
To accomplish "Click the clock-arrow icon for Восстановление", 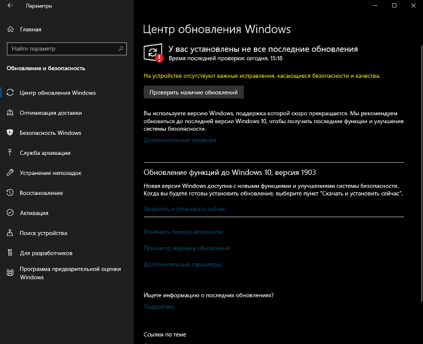I will (10, 192).
